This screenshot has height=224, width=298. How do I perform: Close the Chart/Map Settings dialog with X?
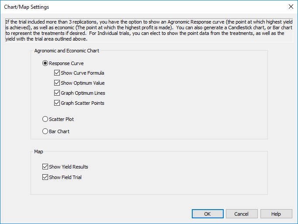[291, 7]
